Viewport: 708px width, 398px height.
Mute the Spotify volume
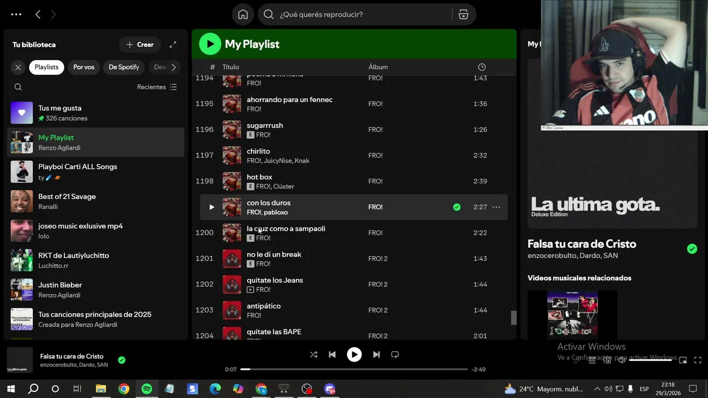(622, 360)
